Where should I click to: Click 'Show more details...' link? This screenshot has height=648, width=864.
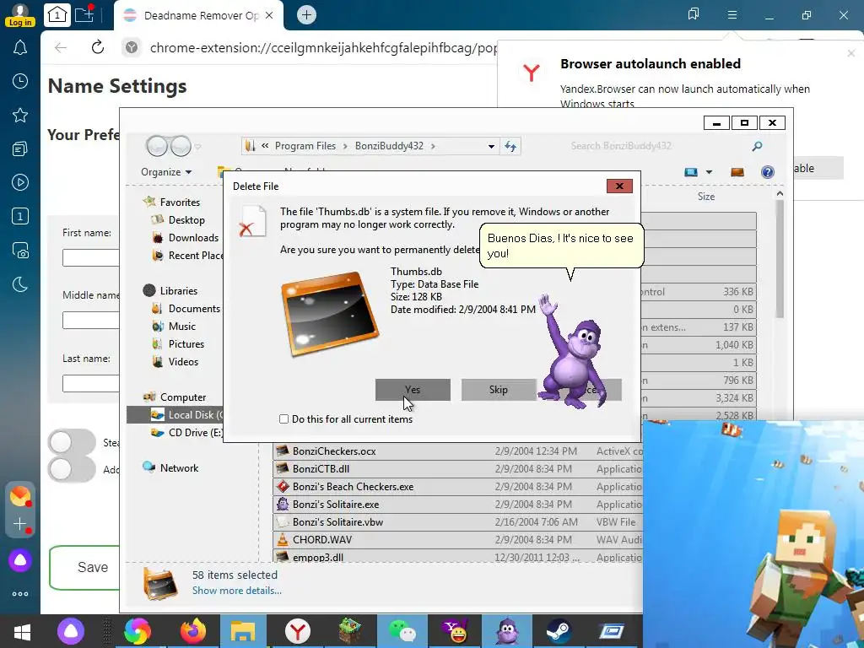[237, 590]
